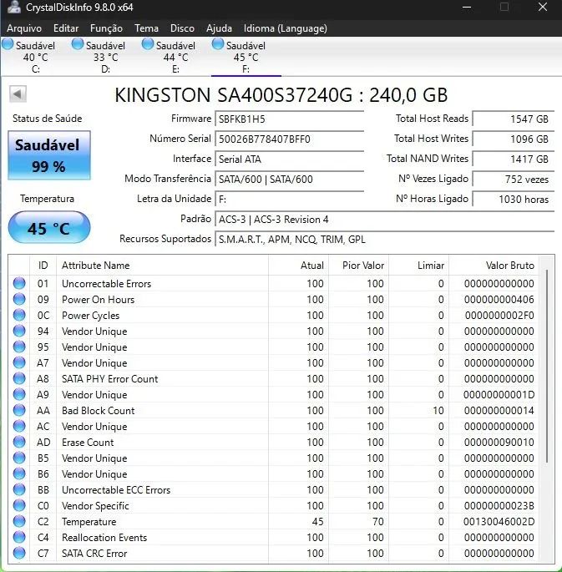Click status icon of Temperature C2 row
The height and width of the screenshot is (572, 562).
tap(19, 521)
